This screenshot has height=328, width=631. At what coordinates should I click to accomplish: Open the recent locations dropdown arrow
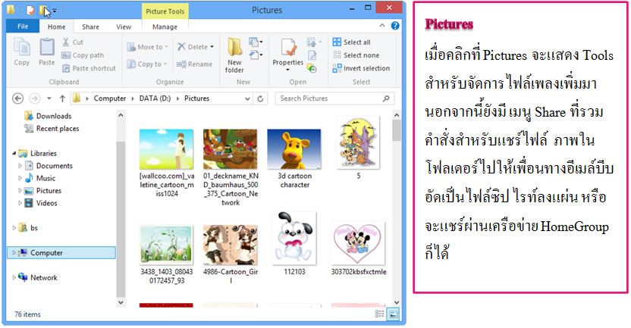tap(49, 98)
